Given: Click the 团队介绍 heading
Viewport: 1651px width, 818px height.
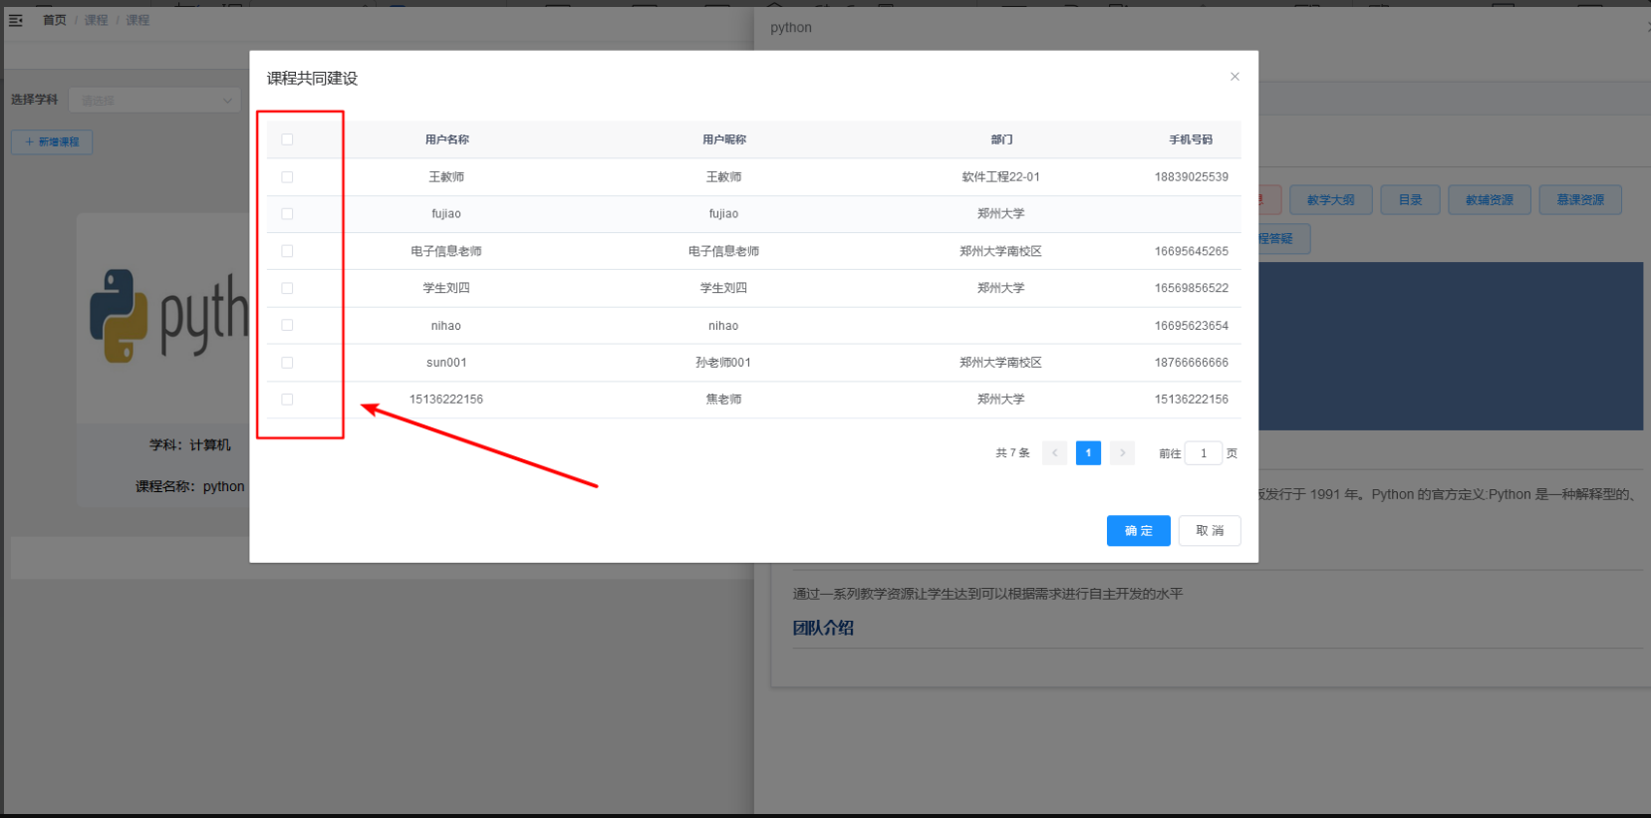Looking at the screenshot, I should pos(823,628).
